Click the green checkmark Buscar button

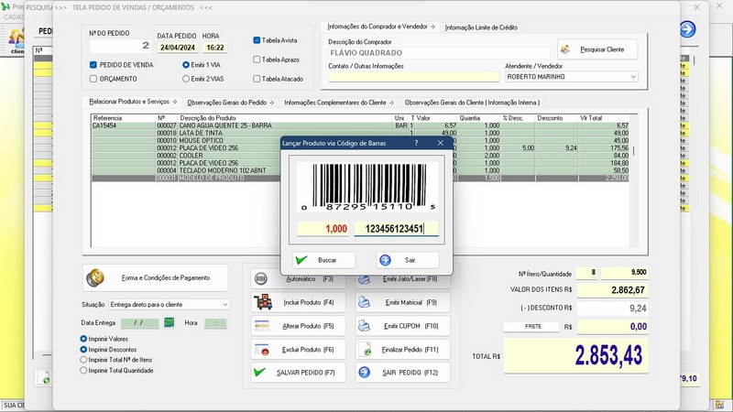(323, 260)
